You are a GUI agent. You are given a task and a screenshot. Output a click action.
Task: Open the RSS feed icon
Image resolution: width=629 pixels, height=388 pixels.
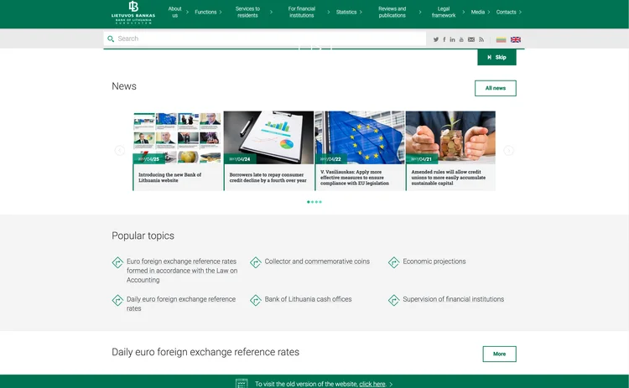[481, 39]
